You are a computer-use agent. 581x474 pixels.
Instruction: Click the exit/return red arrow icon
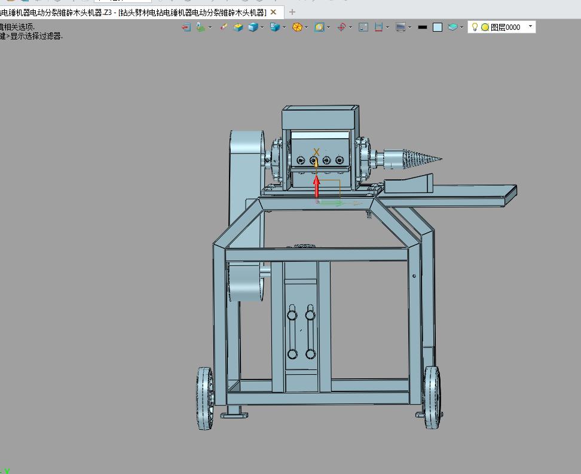click(x=186, y=27)
